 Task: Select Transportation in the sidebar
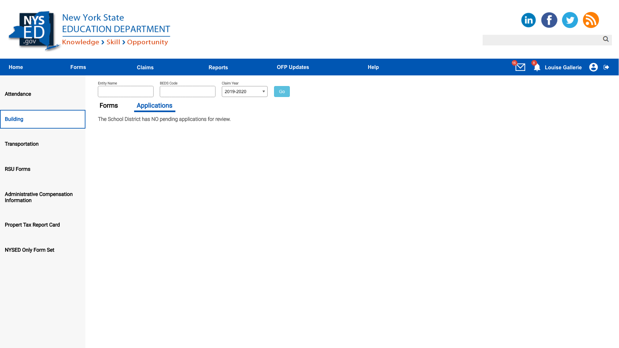(22, 144)
